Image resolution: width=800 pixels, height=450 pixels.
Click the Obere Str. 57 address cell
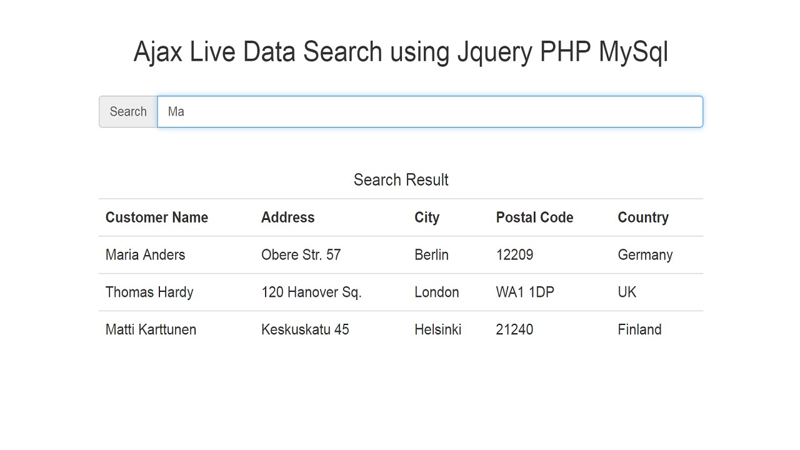(x=301, y=255)
